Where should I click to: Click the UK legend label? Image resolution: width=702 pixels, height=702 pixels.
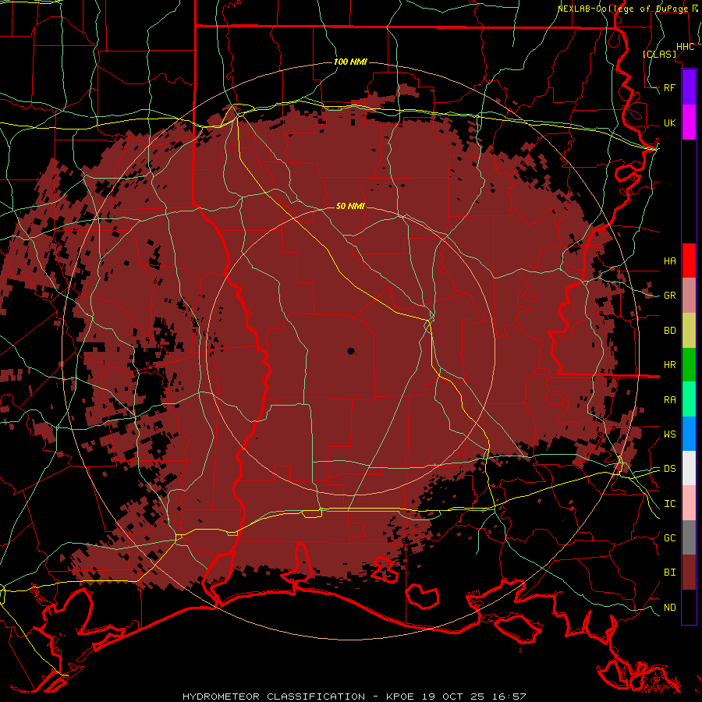tap(670, 122)
